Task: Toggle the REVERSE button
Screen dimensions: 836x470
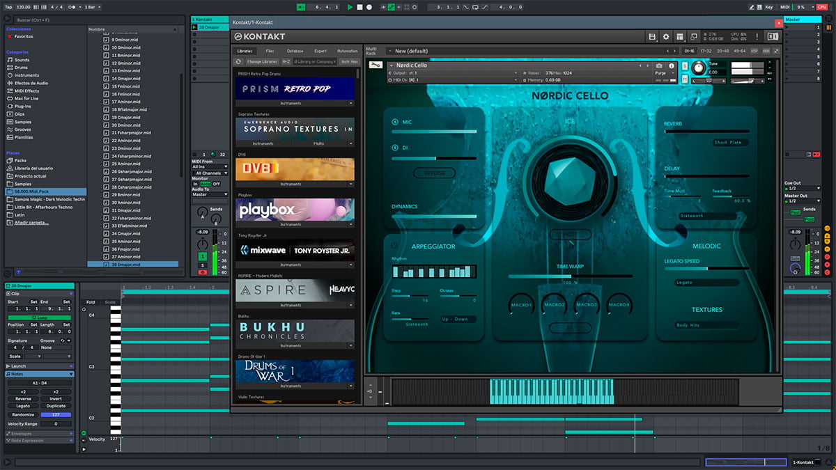Action: pyautogui.click(x=434, y=173)
